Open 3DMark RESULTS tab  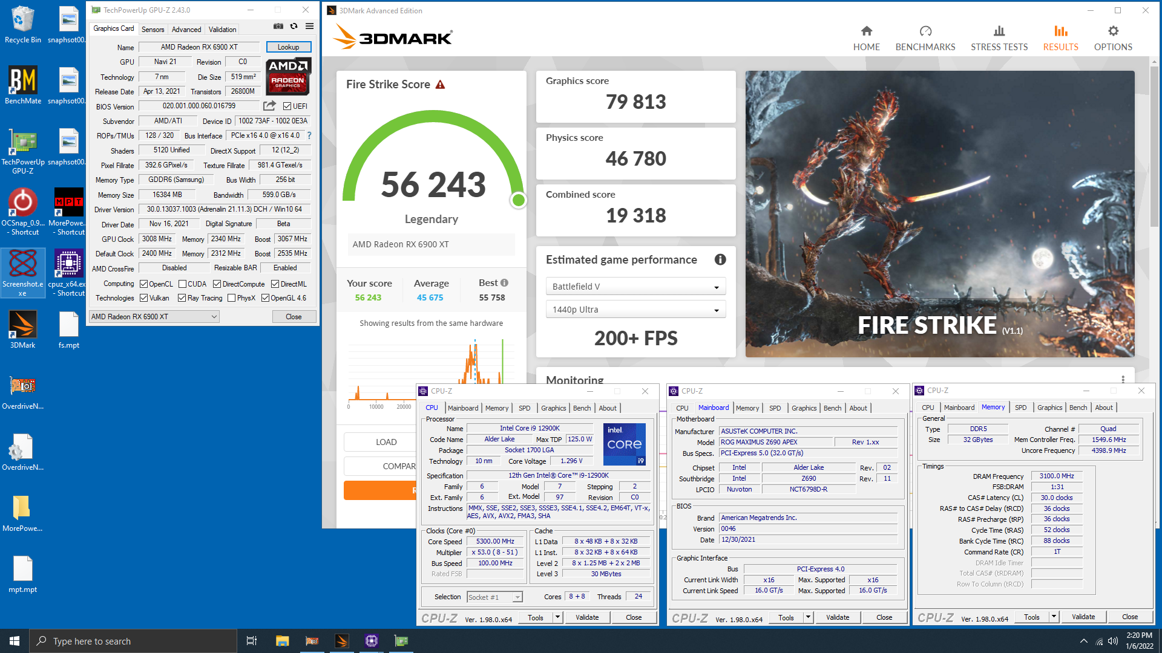[x=1060, y=38]
